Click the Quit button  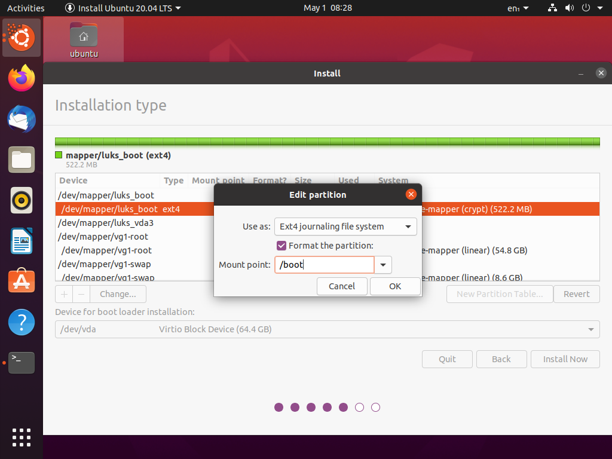447,359
